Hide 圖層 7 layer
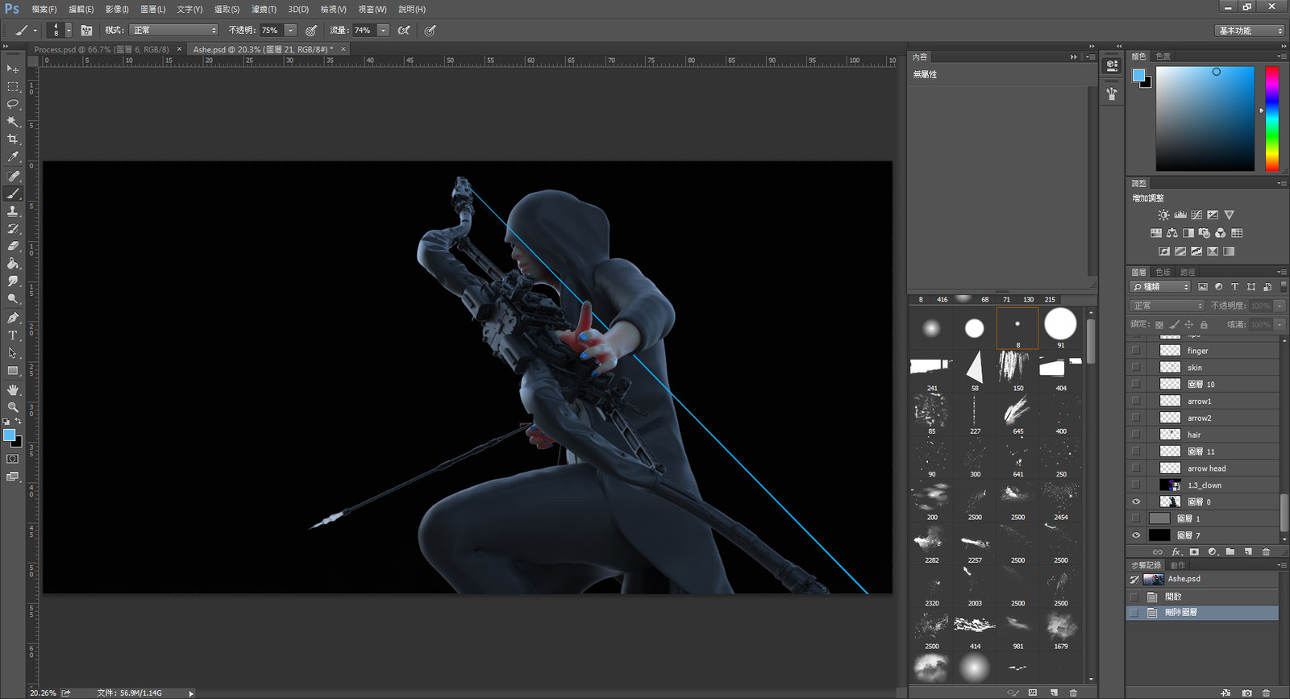Screen dimensions: 1290x699 1136,535
